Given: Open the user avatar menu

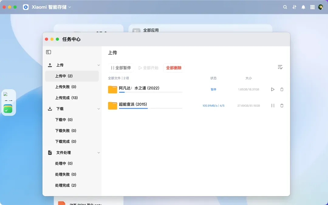Looking at the screenshot, I should point(321,7).
